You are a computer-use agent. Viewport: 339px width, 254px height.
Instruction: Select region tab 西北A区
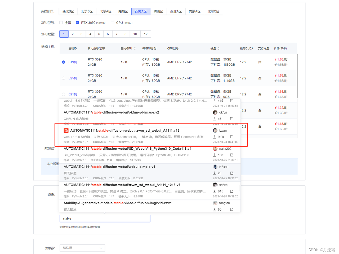(176, 11)
